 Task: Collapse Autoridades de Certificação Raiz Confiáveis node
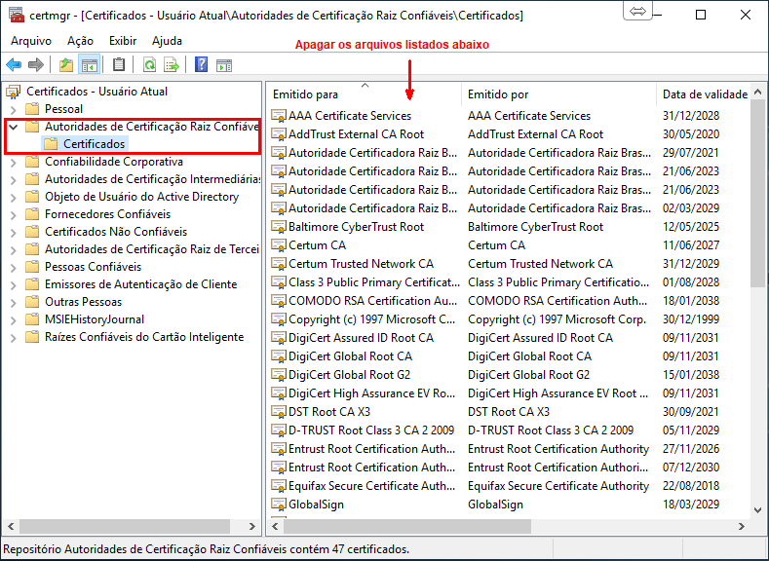pyautogui.click(x=13, y=127)
